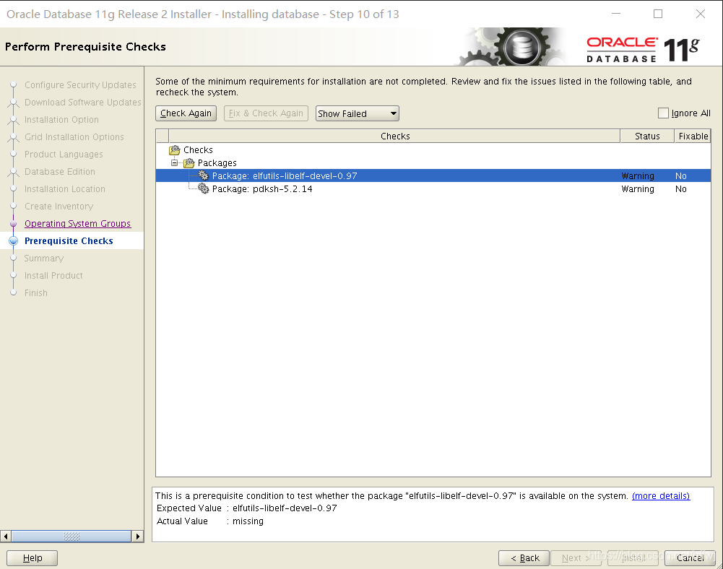Click the Configure Security Updates step
The height and width of the screenshot is (569, 723).
pos(80,84)
